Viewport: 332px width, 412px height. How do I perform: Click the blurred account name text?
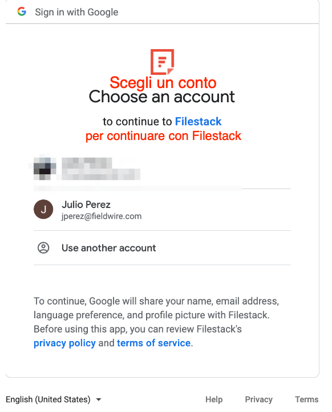click(87, 162)
